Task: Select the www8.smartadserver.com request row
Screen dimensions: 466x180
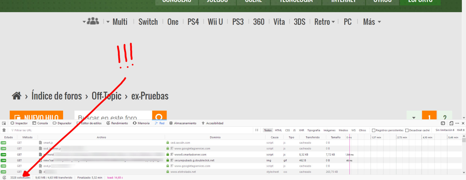Action: coord(231,155)
